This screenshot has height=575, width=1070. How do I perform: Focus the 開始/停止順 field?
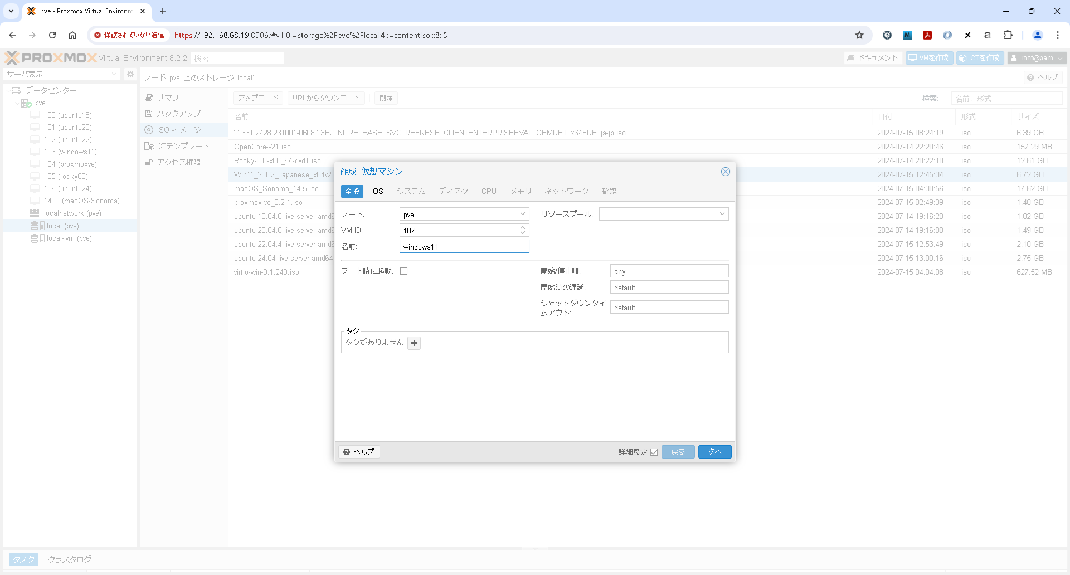click(x=669, y=271)
